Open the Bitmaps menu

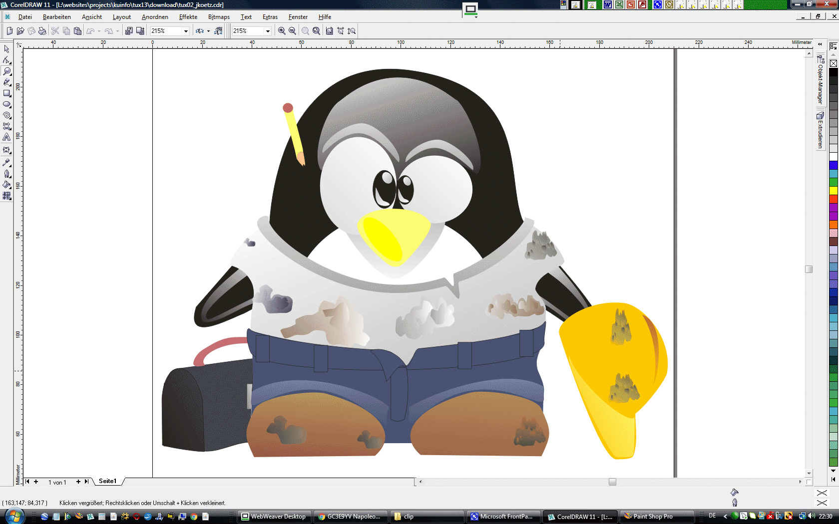click(x=219, y=17)
